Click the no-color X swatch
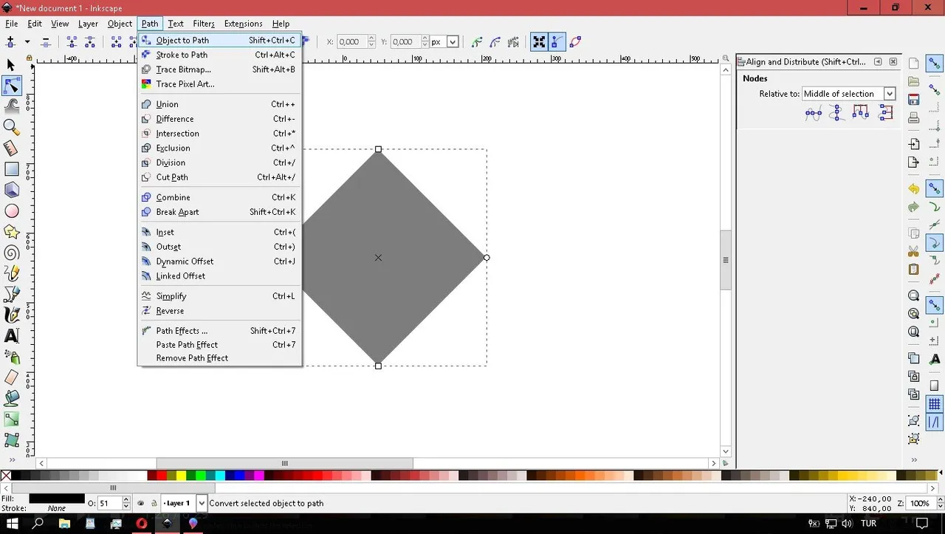The image size is (945, 534). [x=6, y=476]
